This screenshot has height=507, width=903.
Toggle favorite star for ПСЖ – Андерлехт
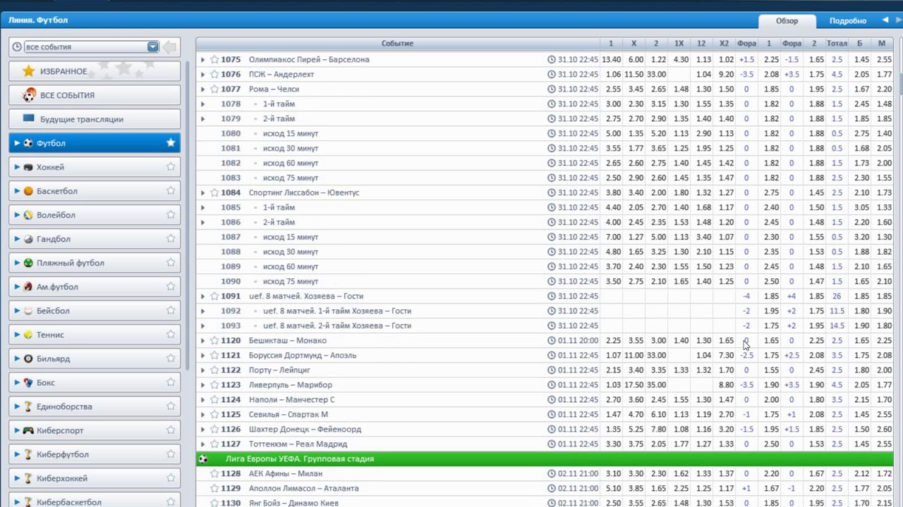[x=214, y=74]
